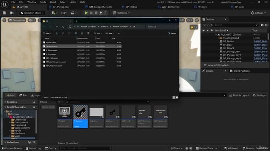This screenshot has width=270, height=151.
Task: Open the Selection Mode dropdown
Action: pyautogui.click(x=32, y=13)
